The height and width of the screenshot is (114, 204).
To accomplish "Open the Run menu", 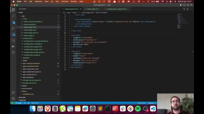I will click(57, 1).
